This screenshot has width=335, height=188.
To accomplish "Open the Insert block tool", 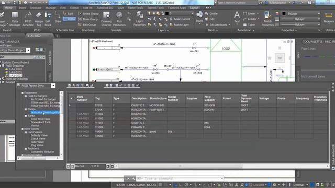I will click(199, 17).
